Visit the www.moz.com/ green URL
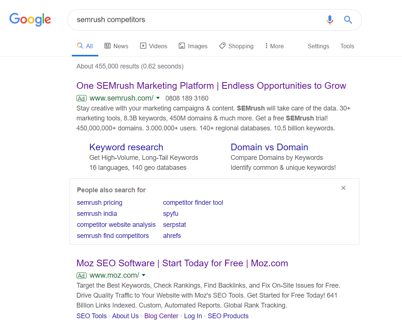 [114, 275]
